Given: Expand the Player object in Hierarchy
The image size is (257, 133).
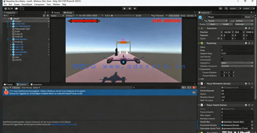Looking at the screenshot, I should (11, 21).
